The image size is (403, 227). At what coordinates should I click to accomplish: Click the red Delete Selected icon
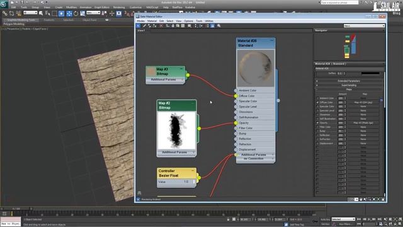[161, 26]
